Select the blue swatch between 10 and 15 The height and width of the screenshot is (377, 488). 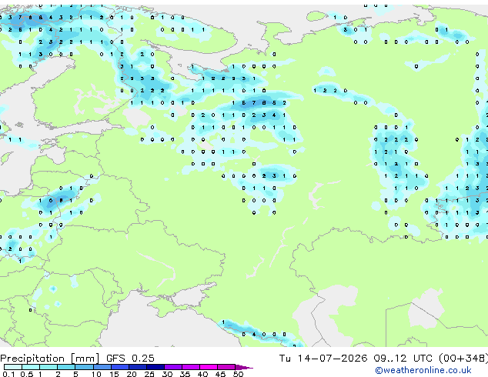pyautogui.click(x=102, y=367)
